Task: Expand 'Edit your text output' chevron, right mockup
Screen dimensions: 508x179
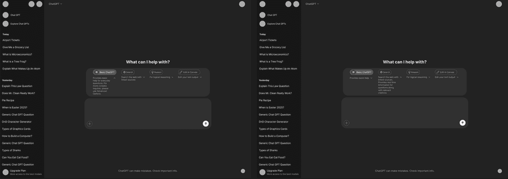Action: coord(458,77)
